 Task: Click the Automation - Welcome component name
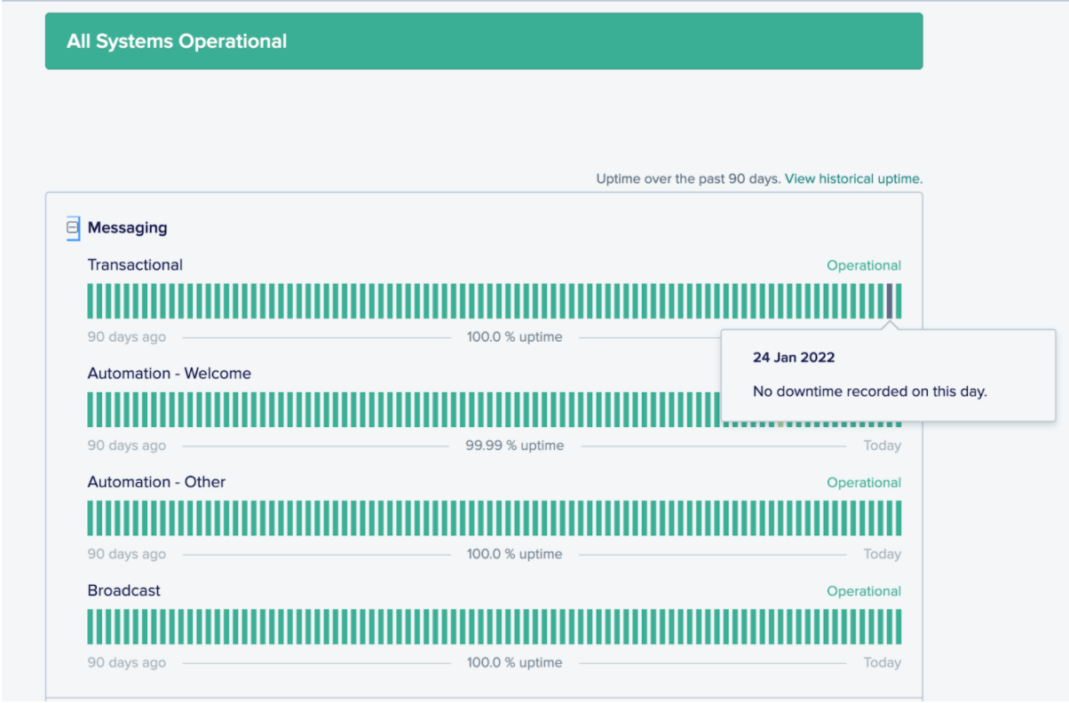(169, 374)
